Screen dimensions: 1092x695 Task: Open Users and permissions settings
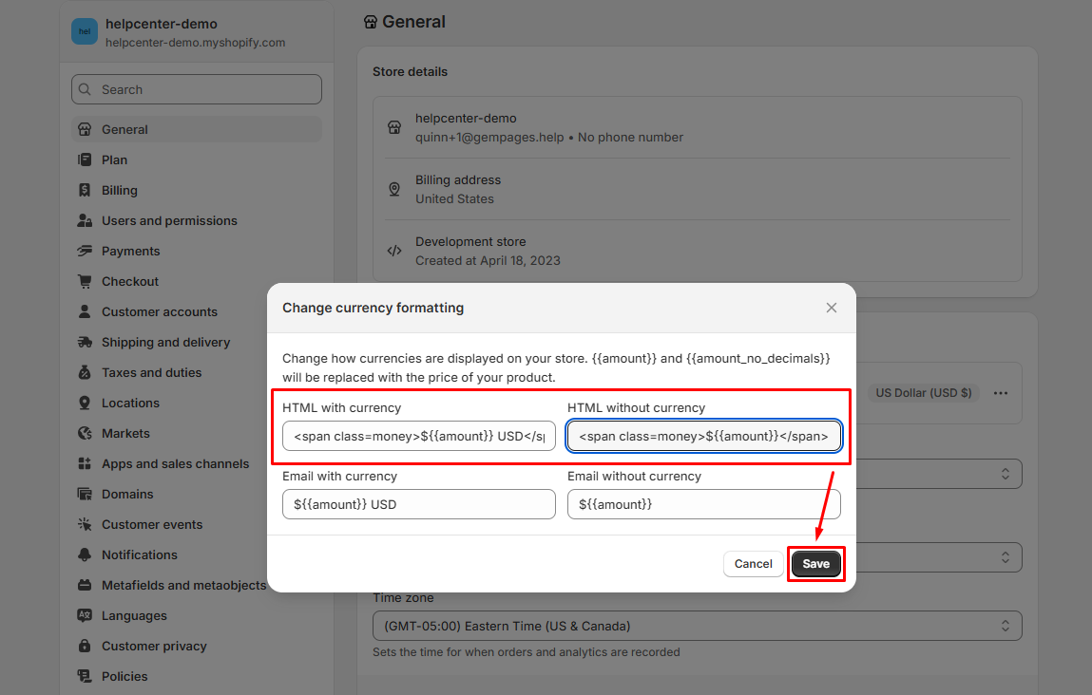(169, 220)
